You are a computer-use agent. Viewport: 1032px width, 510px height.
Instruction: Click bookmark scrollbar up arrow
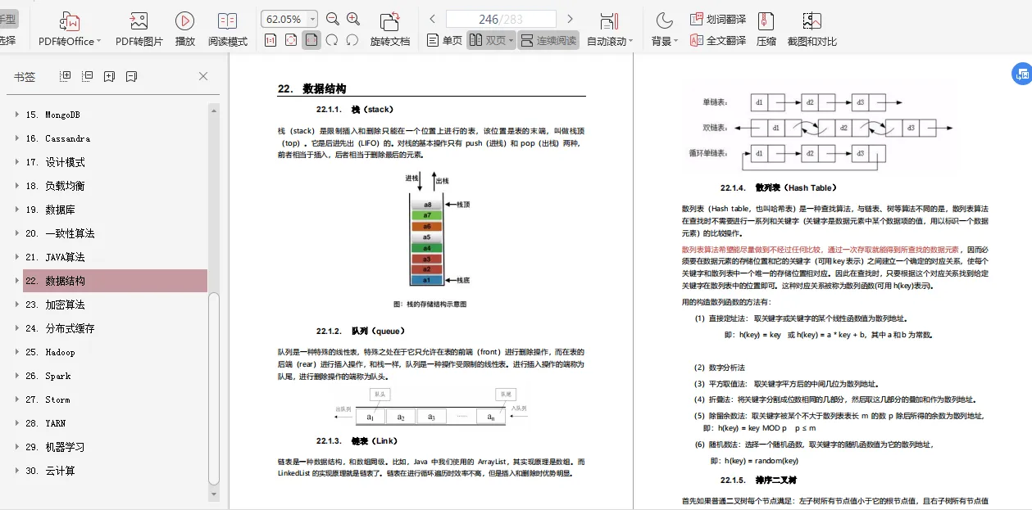coord(215,109)
